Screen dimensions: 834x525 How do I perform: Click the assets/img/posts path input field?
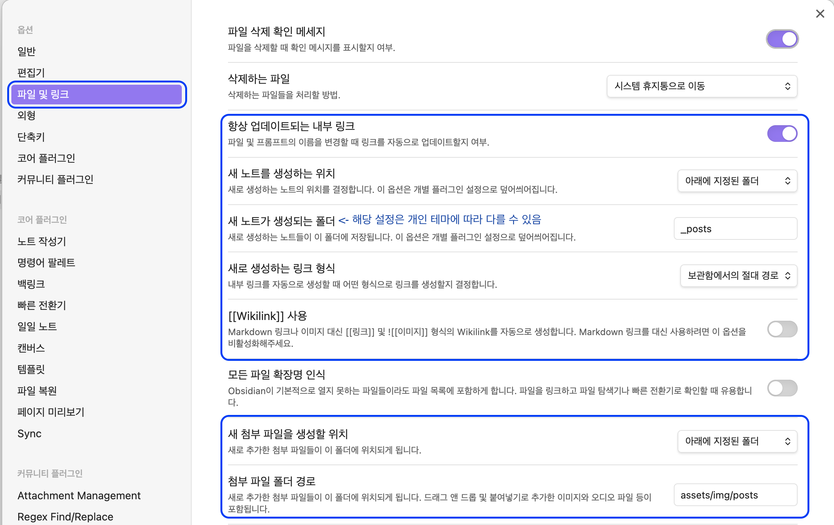pyautogui.click(x=736, y=495)
